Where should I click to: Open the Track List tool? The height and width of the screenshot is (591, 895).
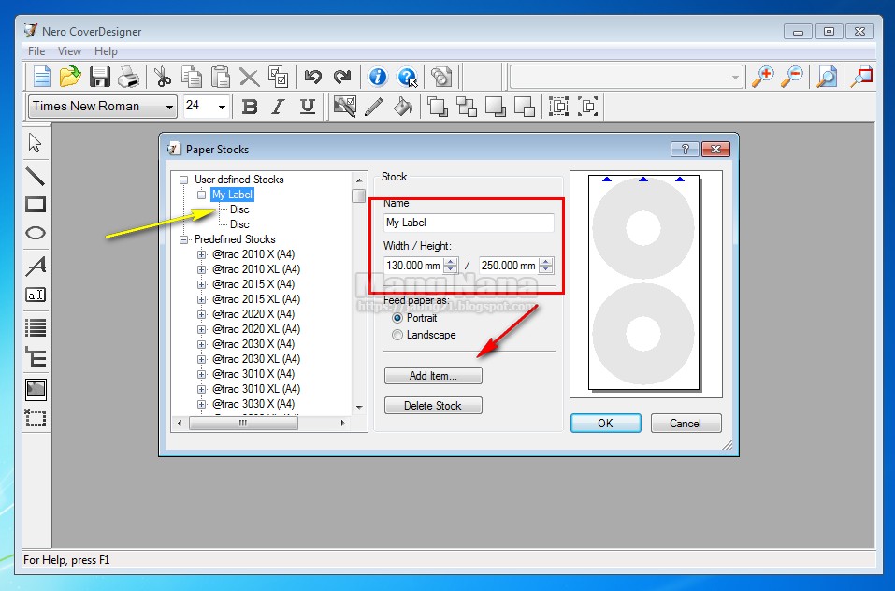click(34, 325)
